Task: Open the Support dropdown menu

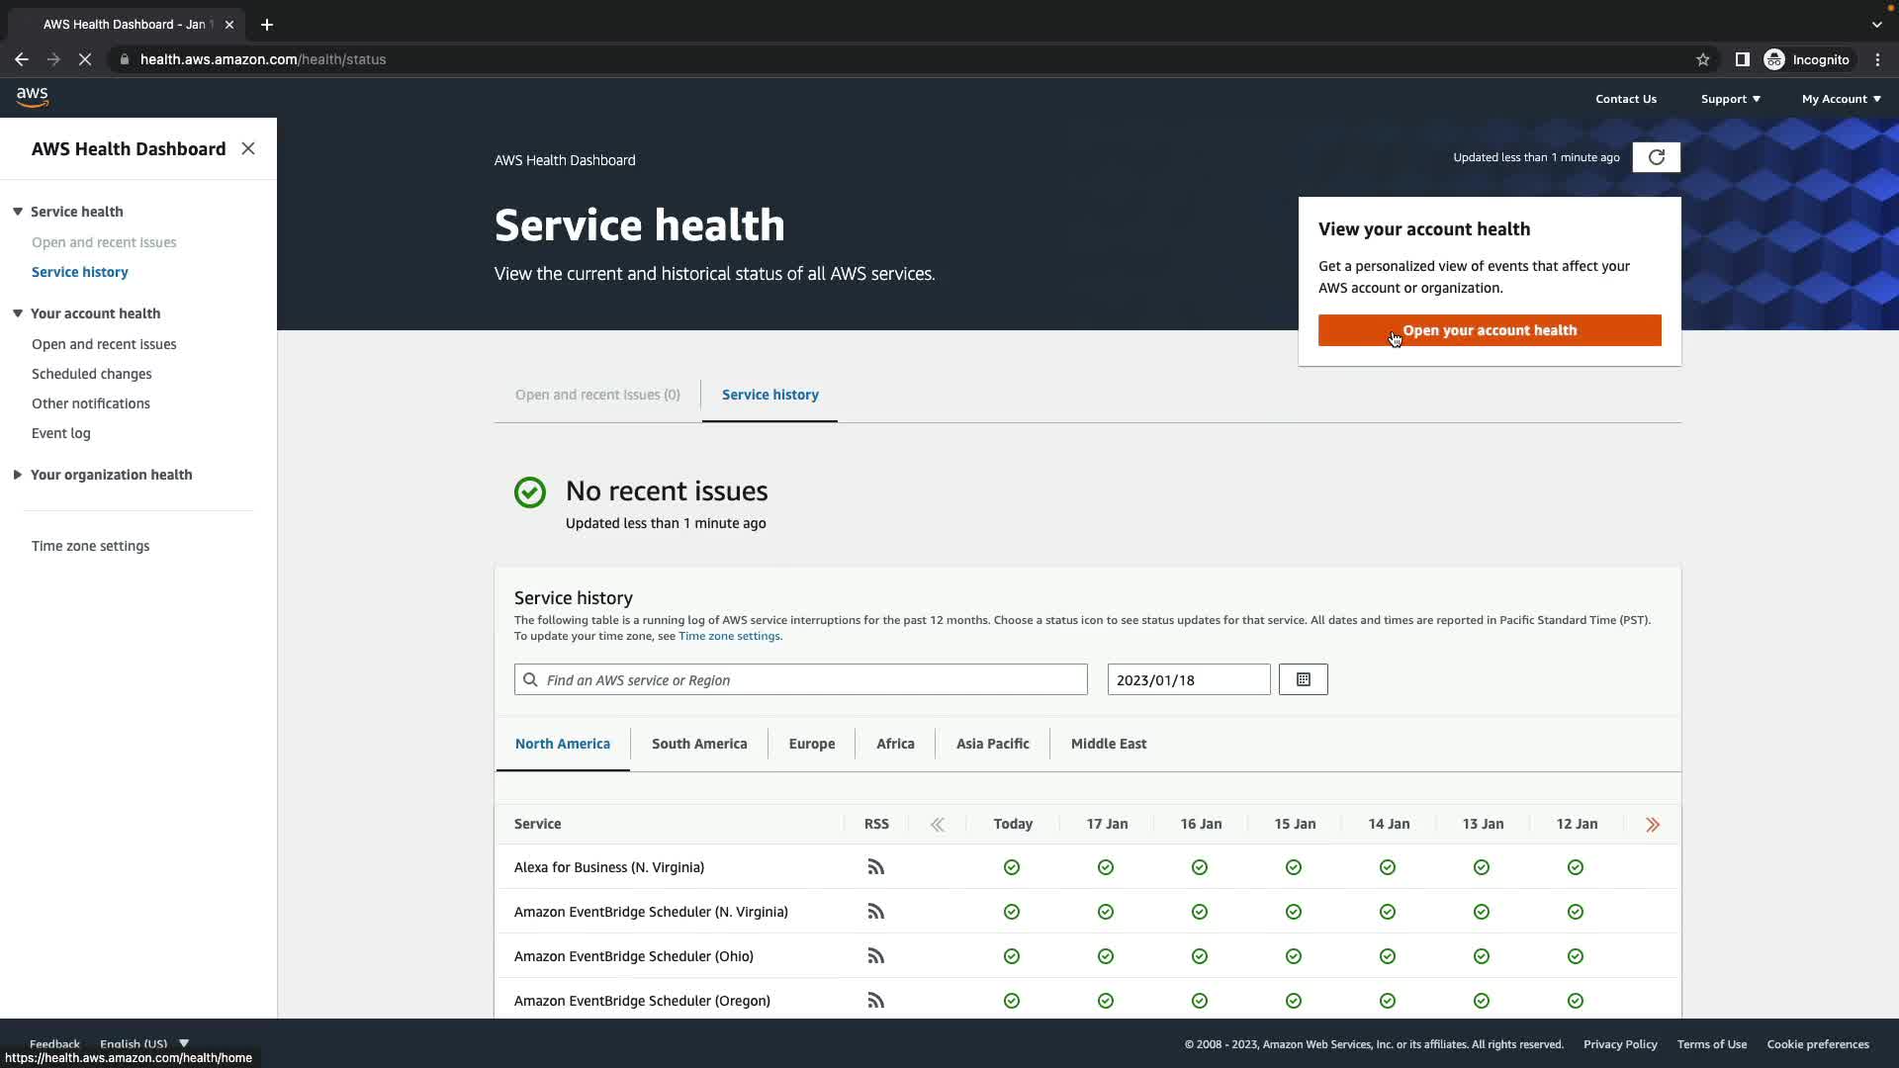Action: (x=1730, y=99)
